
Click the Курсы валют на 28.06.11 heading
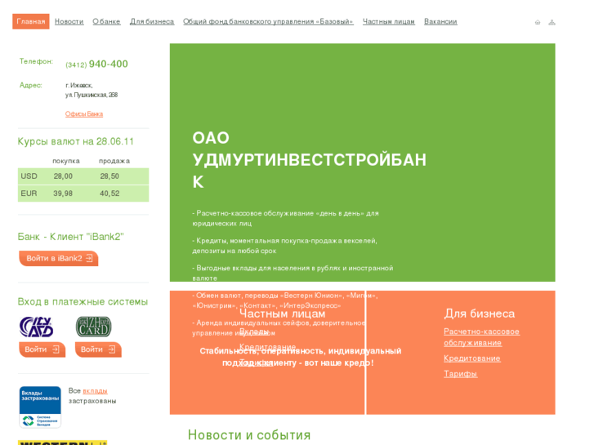click(x=76, y=141)
